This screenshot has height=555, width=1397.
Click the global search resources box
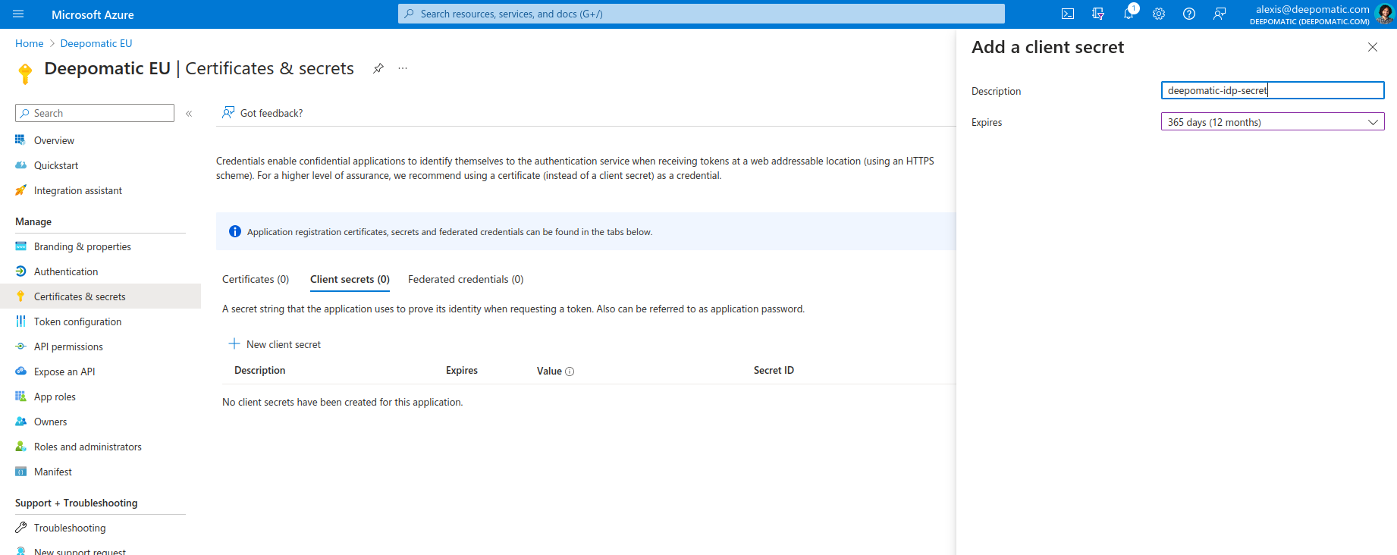[702, 14]
